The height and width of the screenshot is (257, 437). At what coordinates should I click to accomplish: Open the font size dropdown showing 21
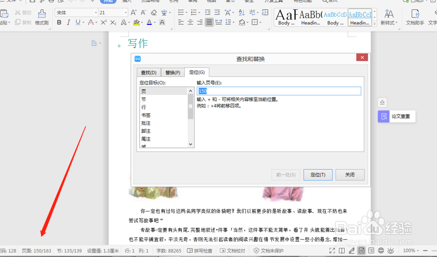126,13
